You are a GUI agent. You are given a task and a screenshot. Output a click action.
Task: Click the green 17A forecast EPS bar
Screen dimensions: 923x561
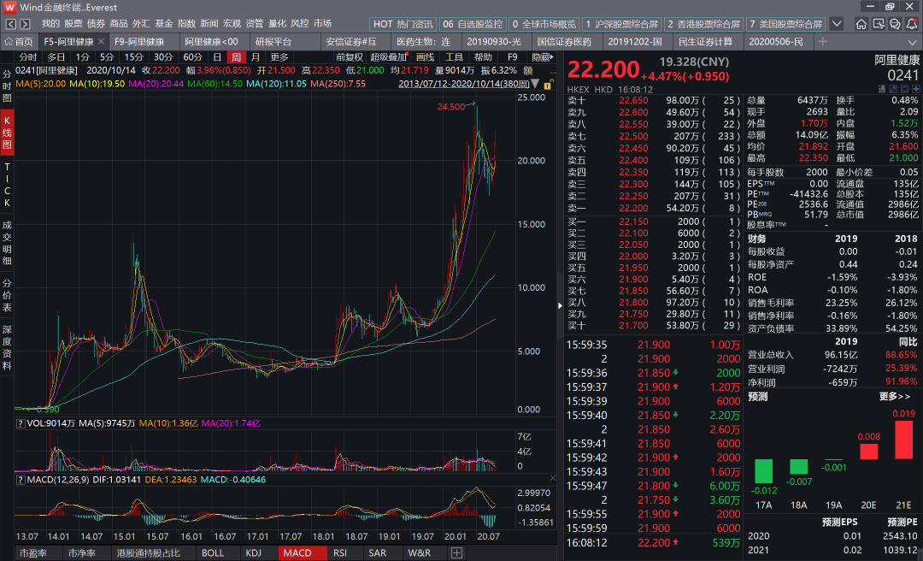point(763,471)
